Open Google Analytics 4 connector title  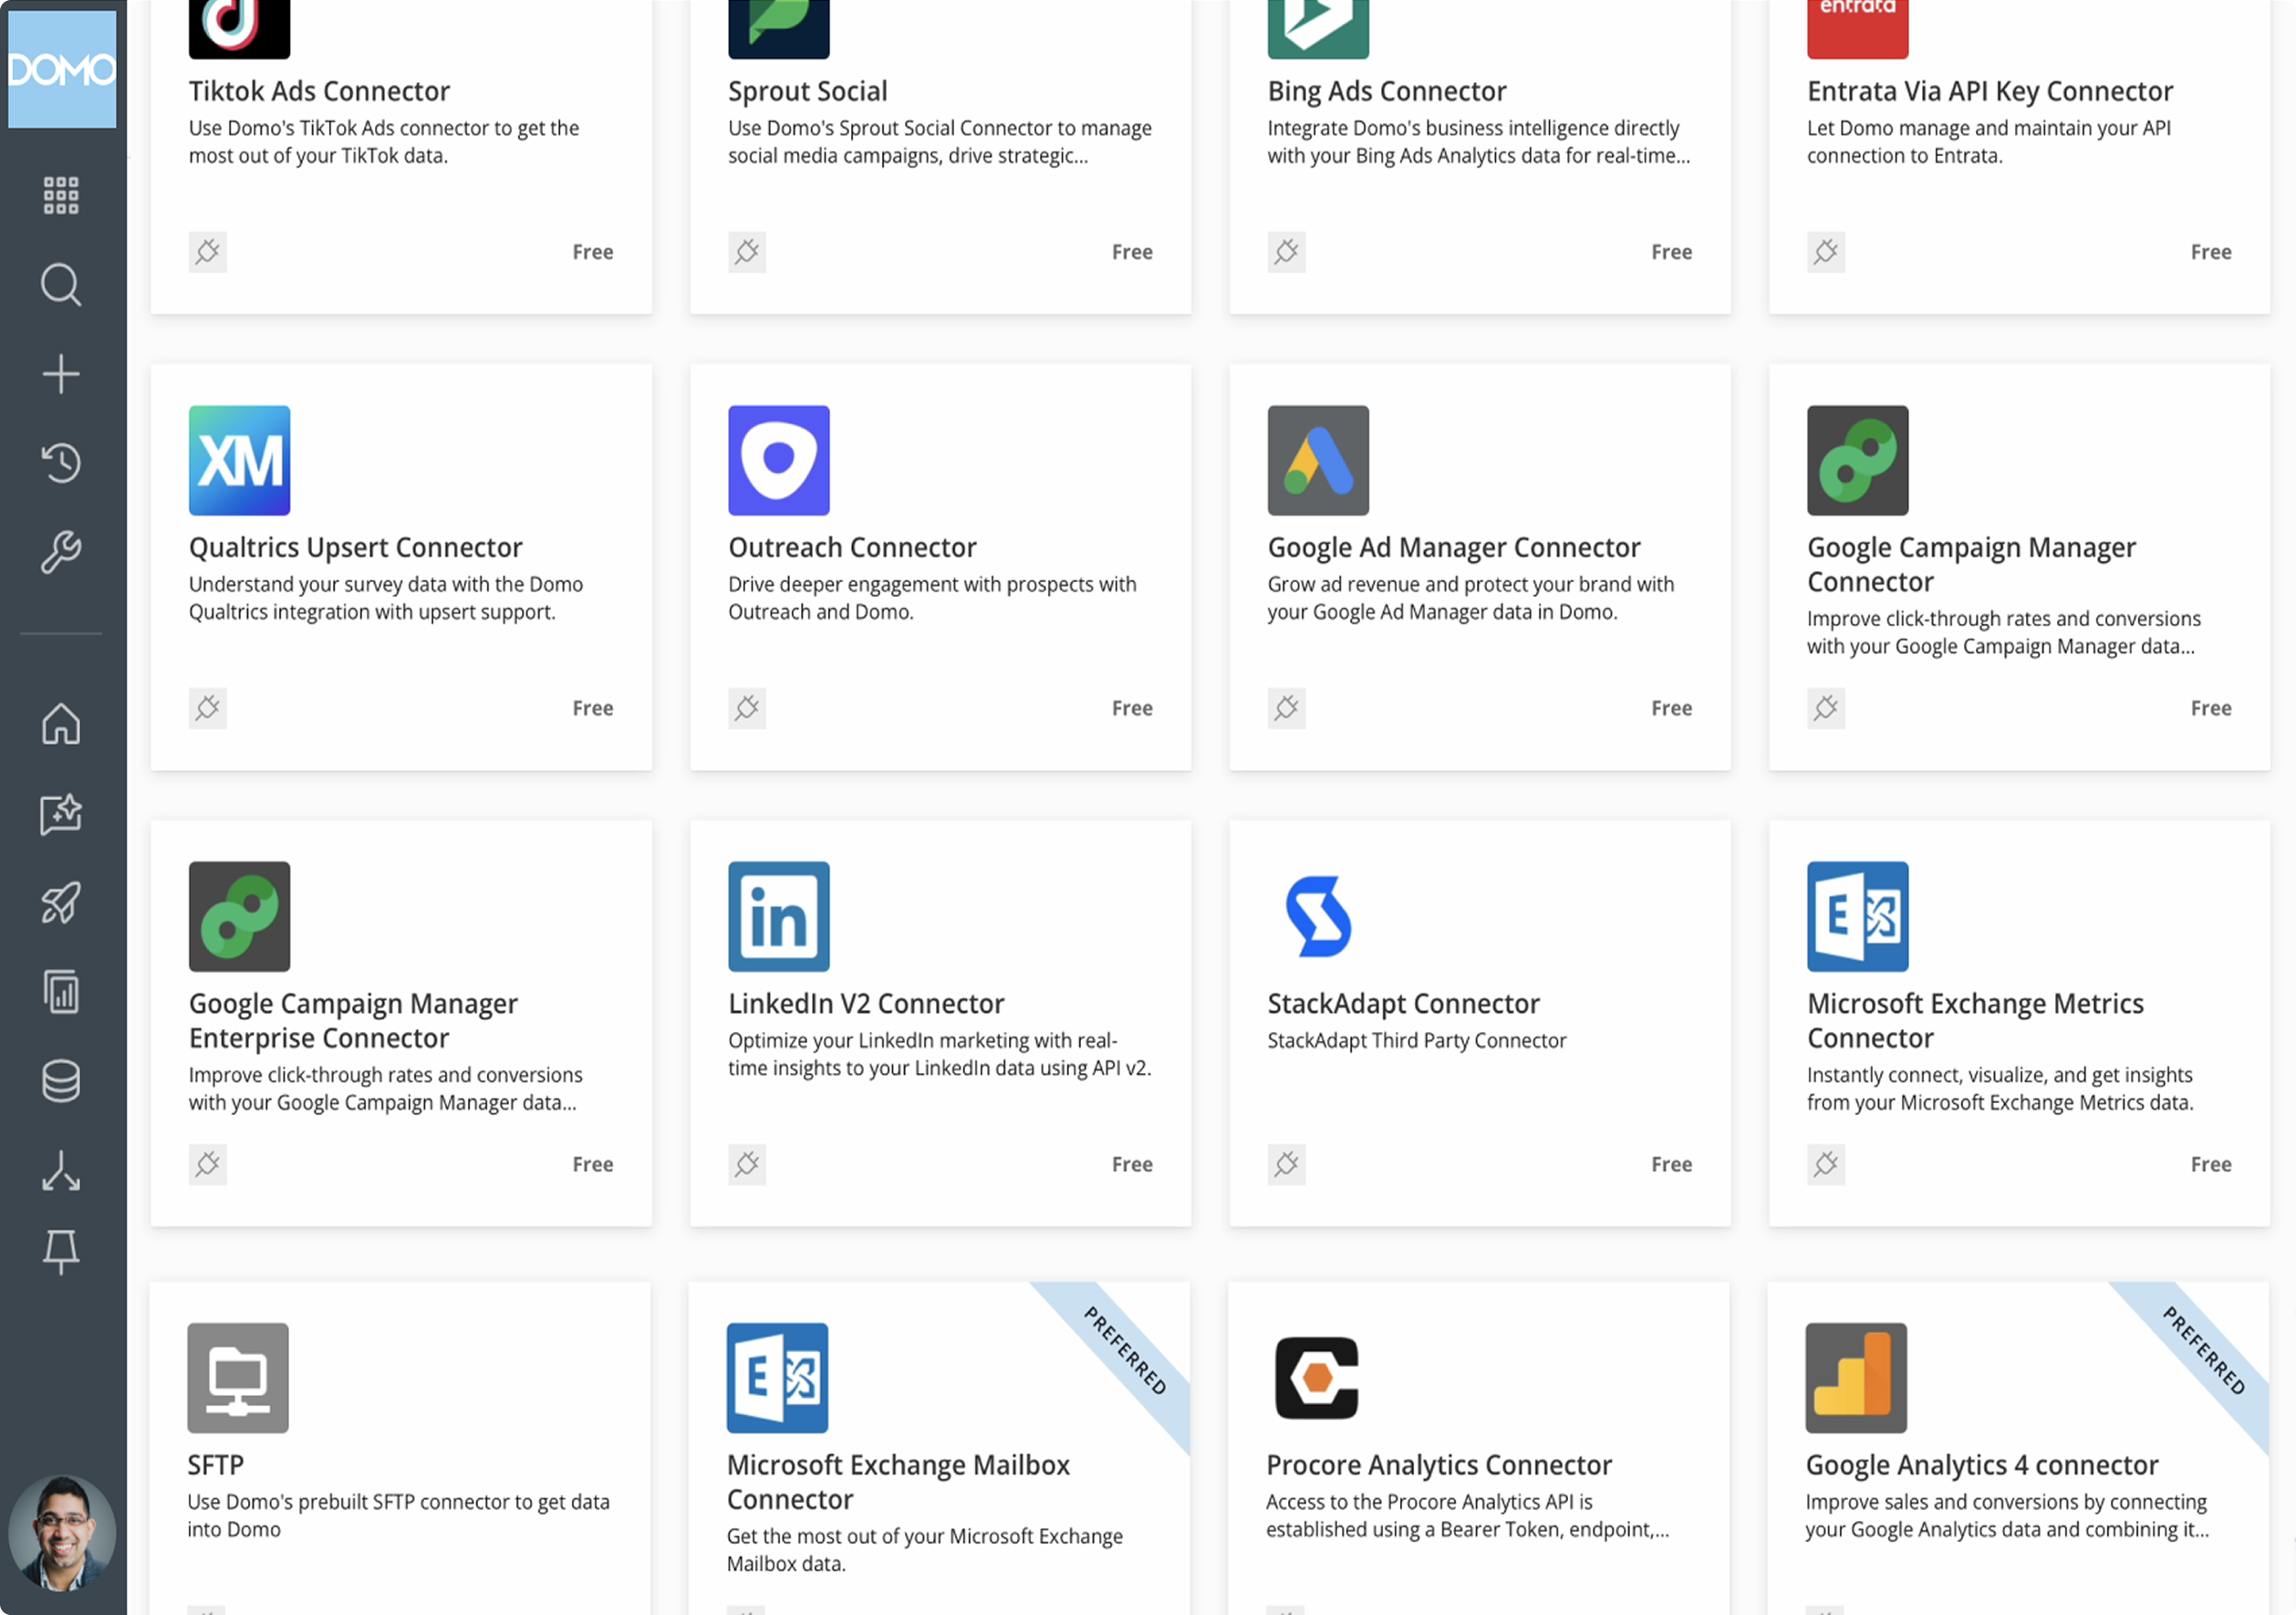pos(1982,1465)
